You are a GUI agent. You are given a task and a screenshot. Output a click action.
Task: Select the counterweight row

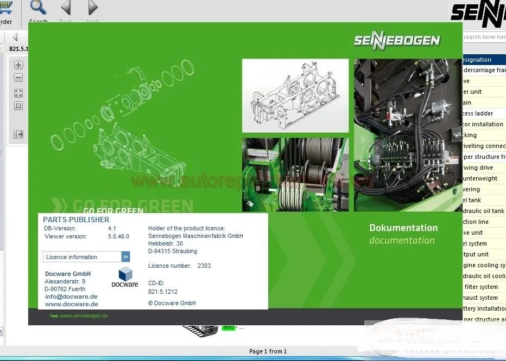(484, 178)
